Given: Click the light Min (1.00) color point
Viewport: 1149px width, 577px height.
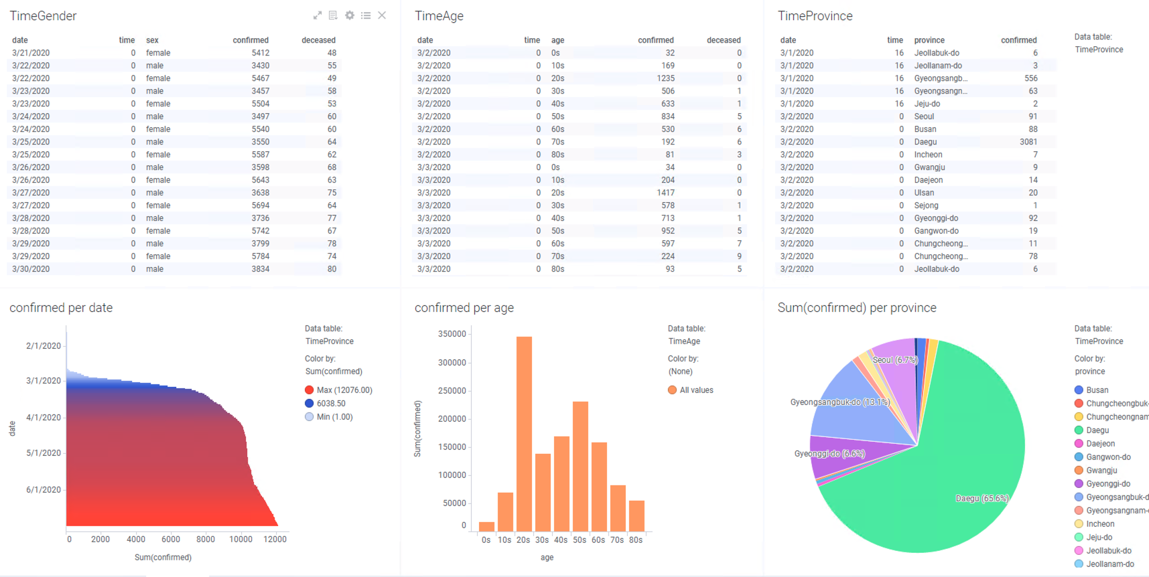Looking at the screenshot, I should coord(309,417).
